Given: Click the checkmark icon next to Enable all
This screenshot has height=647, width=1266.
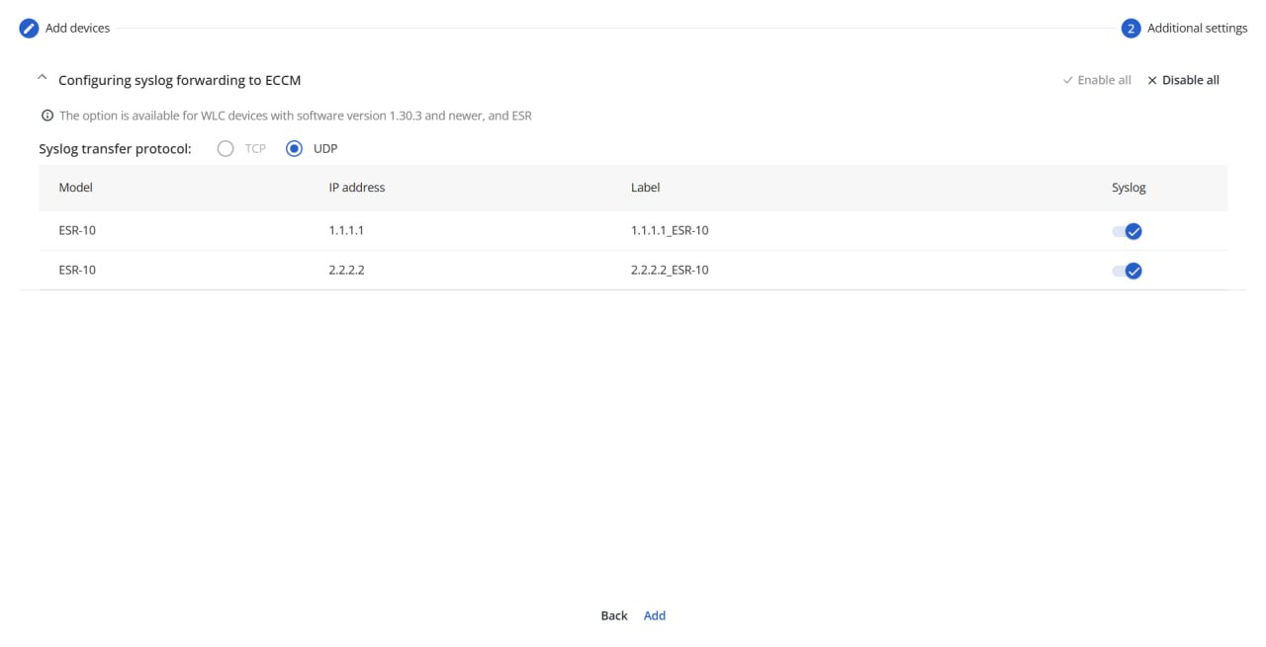Looking at the screenshot, I should coord(1067,80).
